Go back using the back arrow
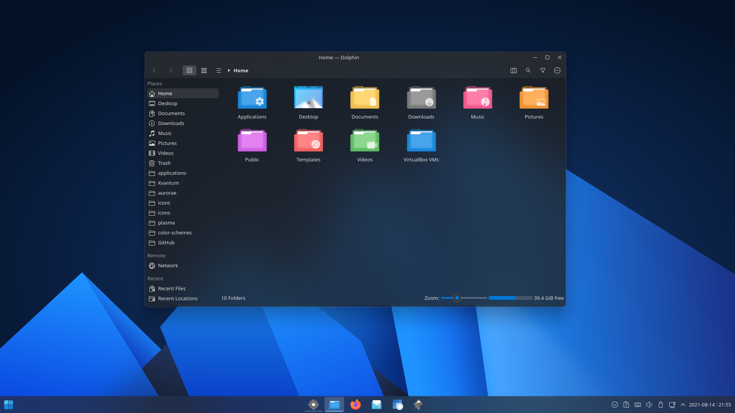This screenshot has width=735, height=413. coord(154,70)
